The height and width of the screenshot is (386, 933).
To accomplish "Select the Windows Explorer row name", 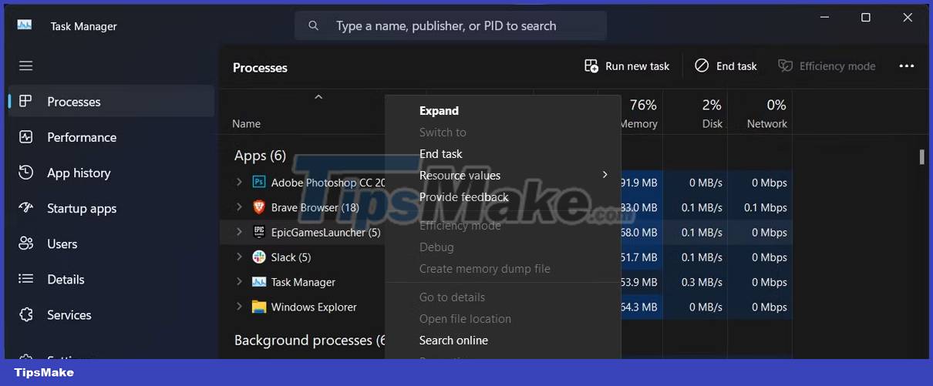I will click(314, 307).
